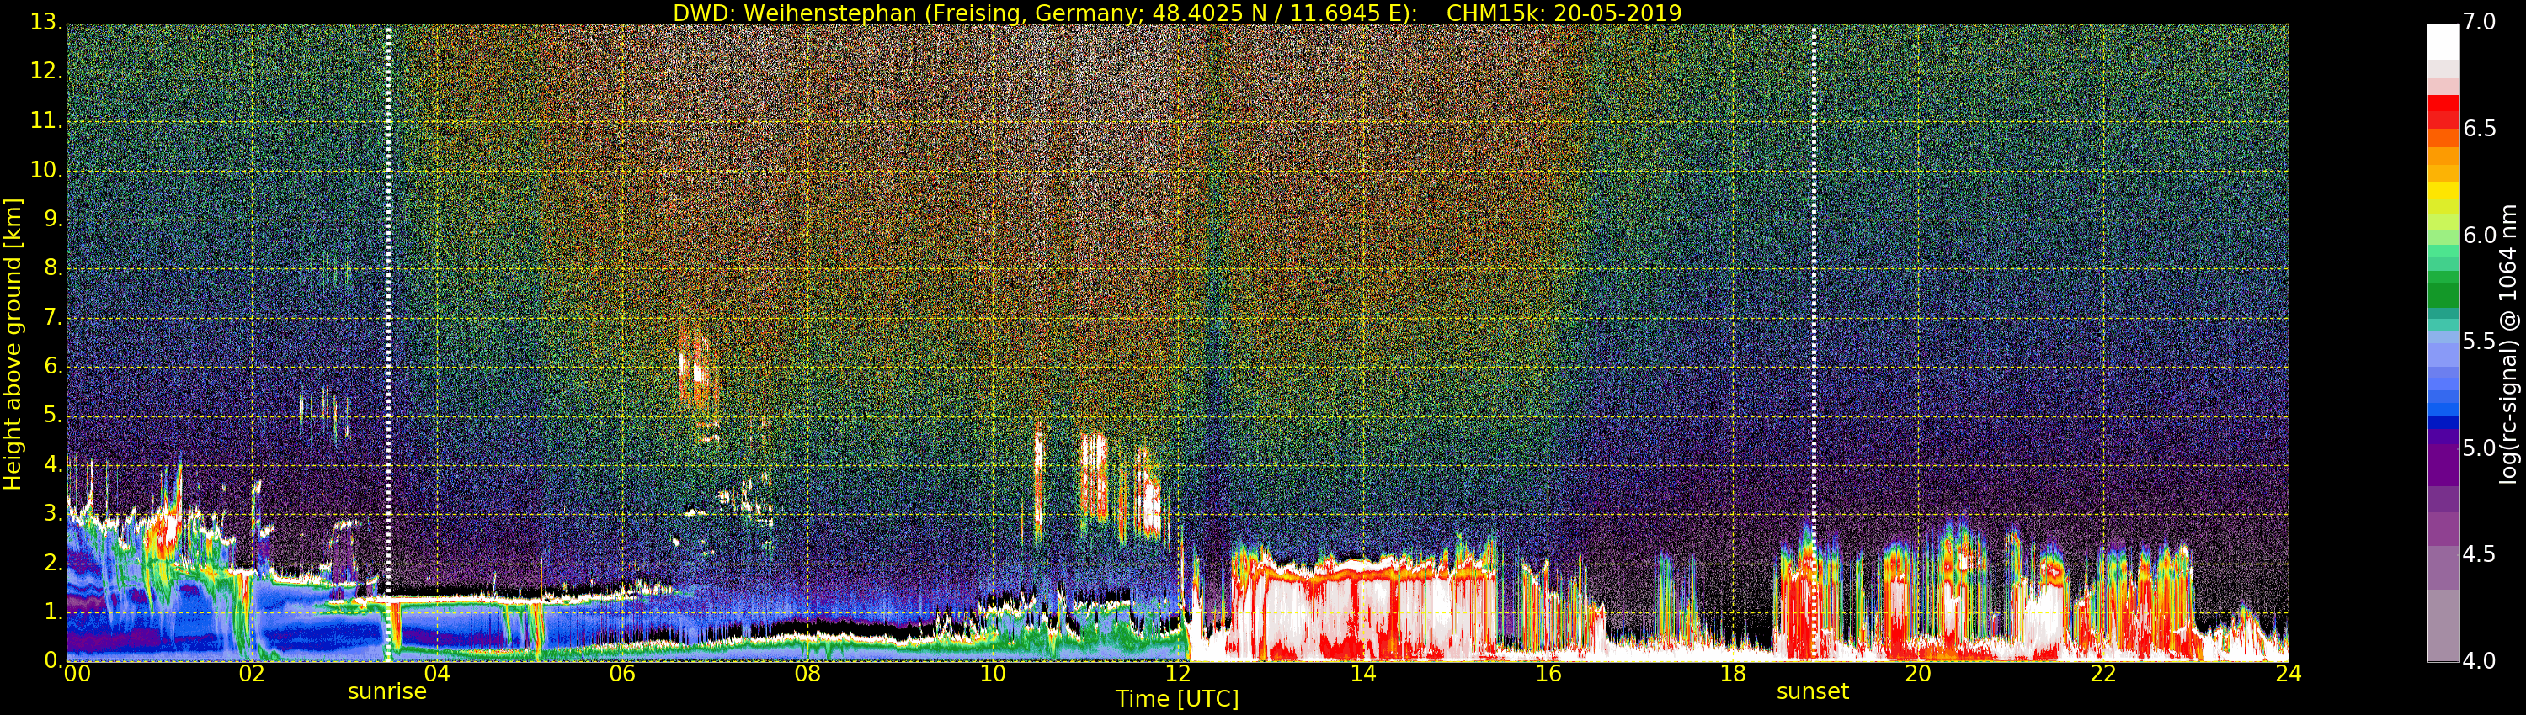The width and height of the screenshot is (2526, 715).
Task: Click the '1.' tick on the height axis
Action: [x=51, y=612]
